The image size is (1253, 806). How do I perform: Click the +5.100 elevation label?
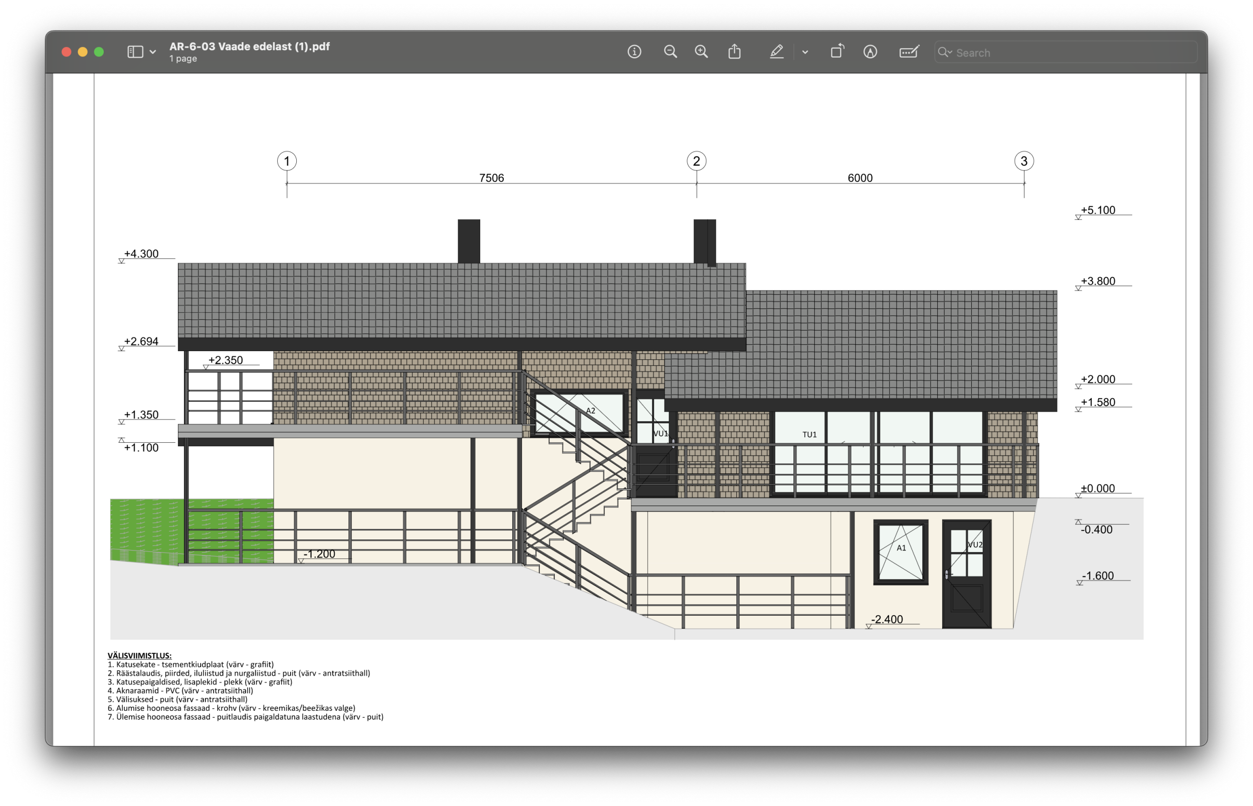point(1098,210)
